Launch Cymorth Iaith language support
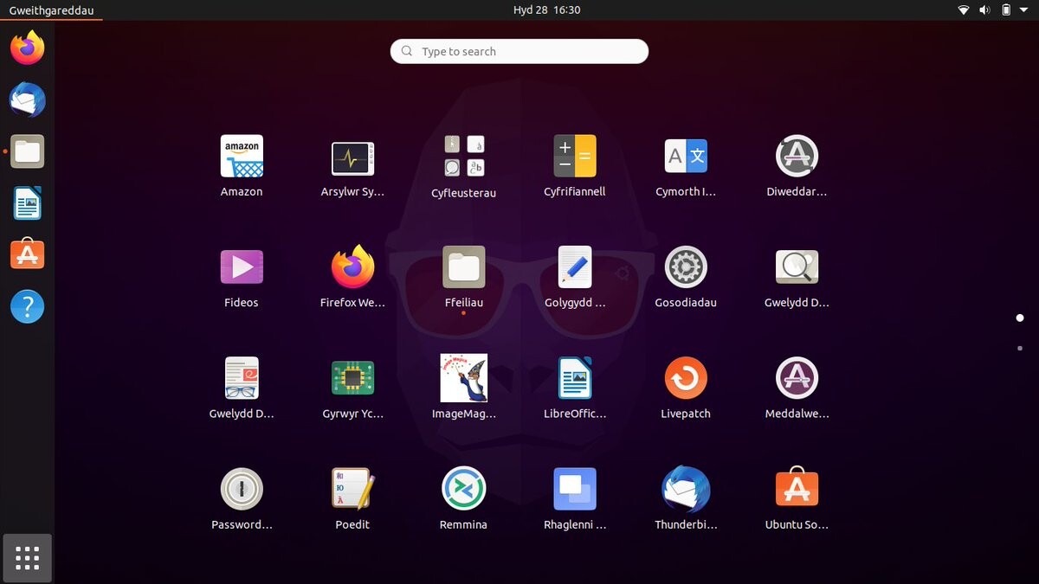Screen dimensions: 1039x584 coord(686,157)
